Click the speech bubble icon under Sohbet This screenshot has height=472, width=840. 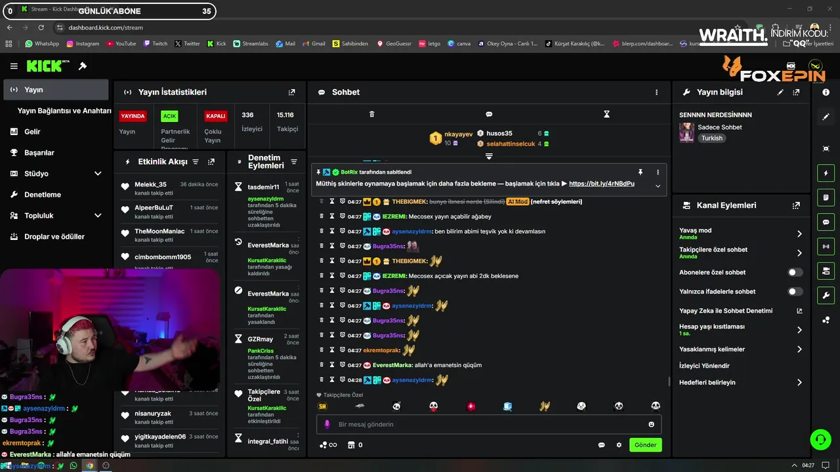pyautogui.click(x=489, y=114)
